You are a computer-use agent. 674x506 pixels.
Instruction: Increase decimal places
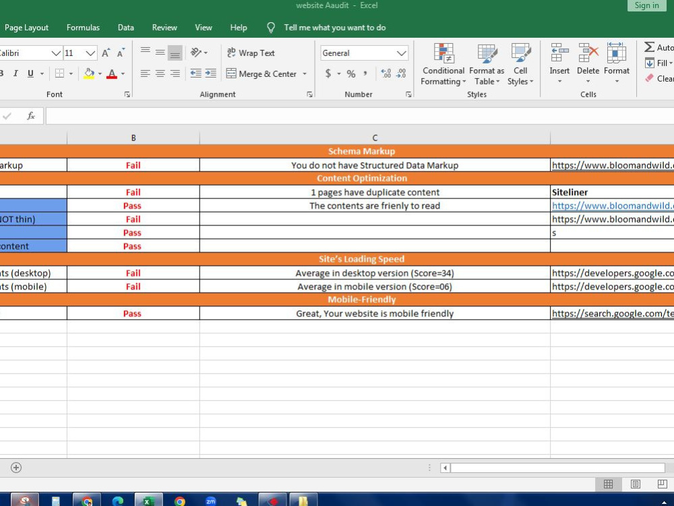(x=386, y=74)
